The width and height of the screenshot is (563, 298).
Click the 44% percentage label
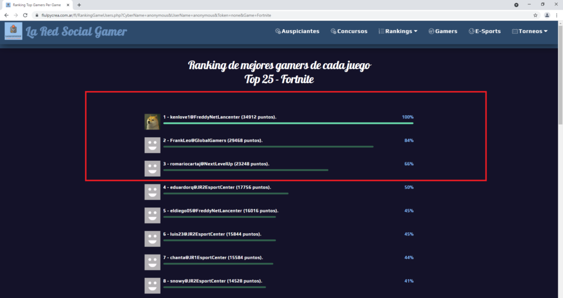409,257
